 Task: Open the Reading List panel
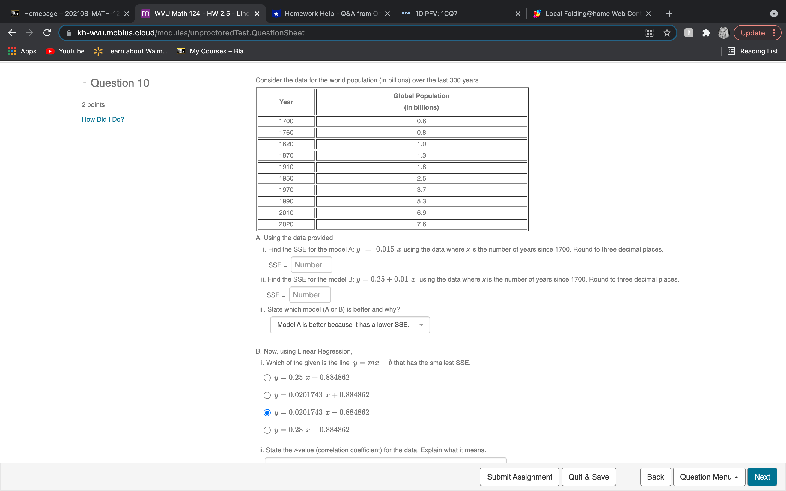[754, 51]
